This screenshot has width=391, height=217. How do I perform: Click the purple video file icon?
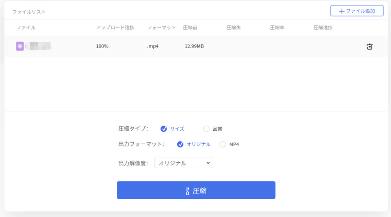point(20,46)
